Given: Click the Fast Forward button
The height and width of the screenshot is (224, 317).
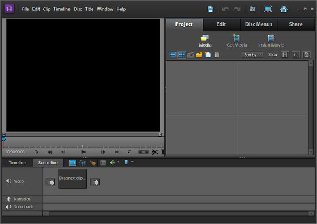Looking at the screenshot, I should point(117,152).
